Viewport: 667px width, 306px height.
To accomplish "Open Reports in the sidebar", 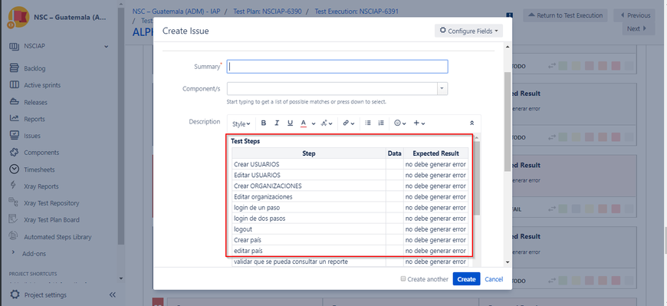I will click(x=34, y=119).
